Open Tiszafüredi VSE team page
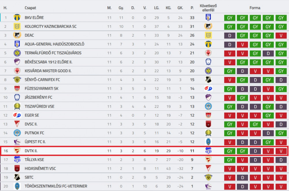The height and width of the screenshot is (191, 289). (x=39, y=106)
